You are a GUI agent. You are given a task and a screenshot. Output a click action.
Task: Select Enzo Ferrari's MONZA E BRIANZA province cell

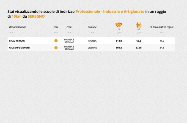point(69,41)
